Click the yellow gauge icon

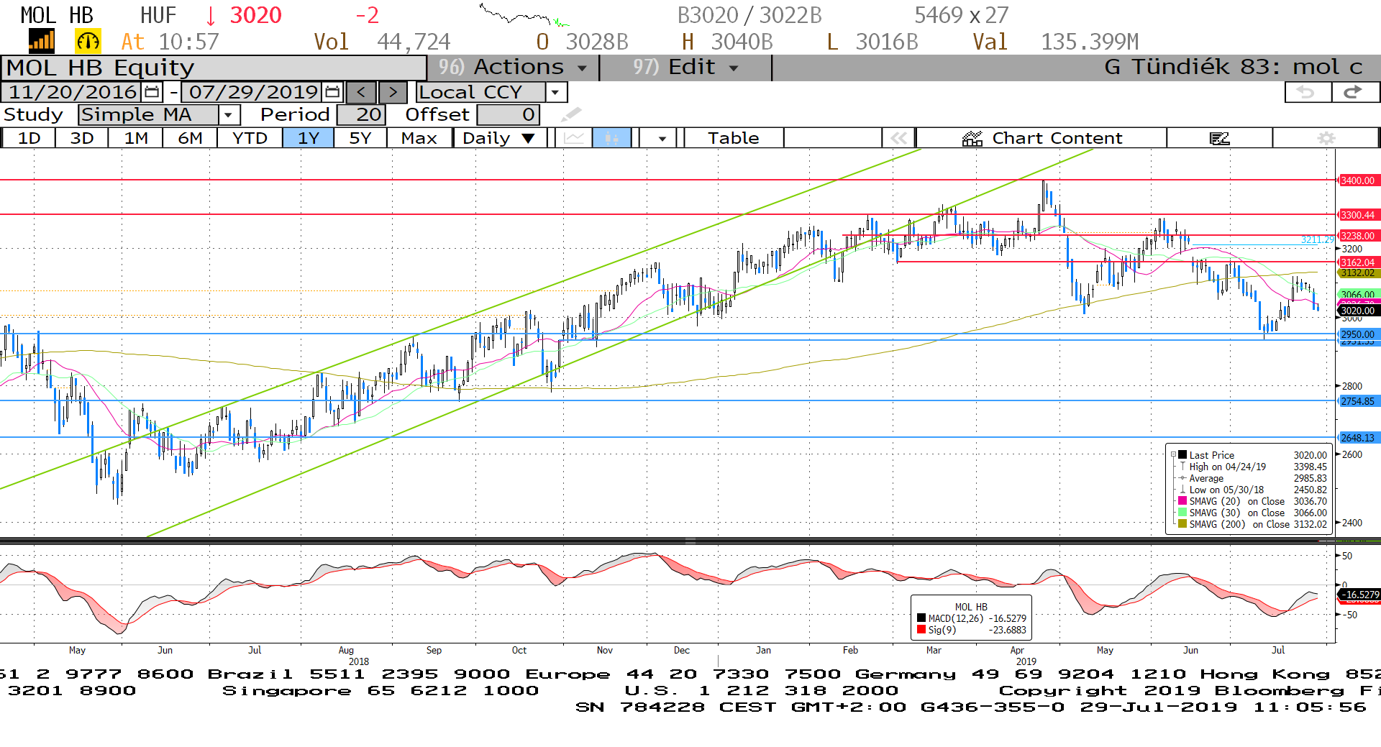[x=88, y=42]
